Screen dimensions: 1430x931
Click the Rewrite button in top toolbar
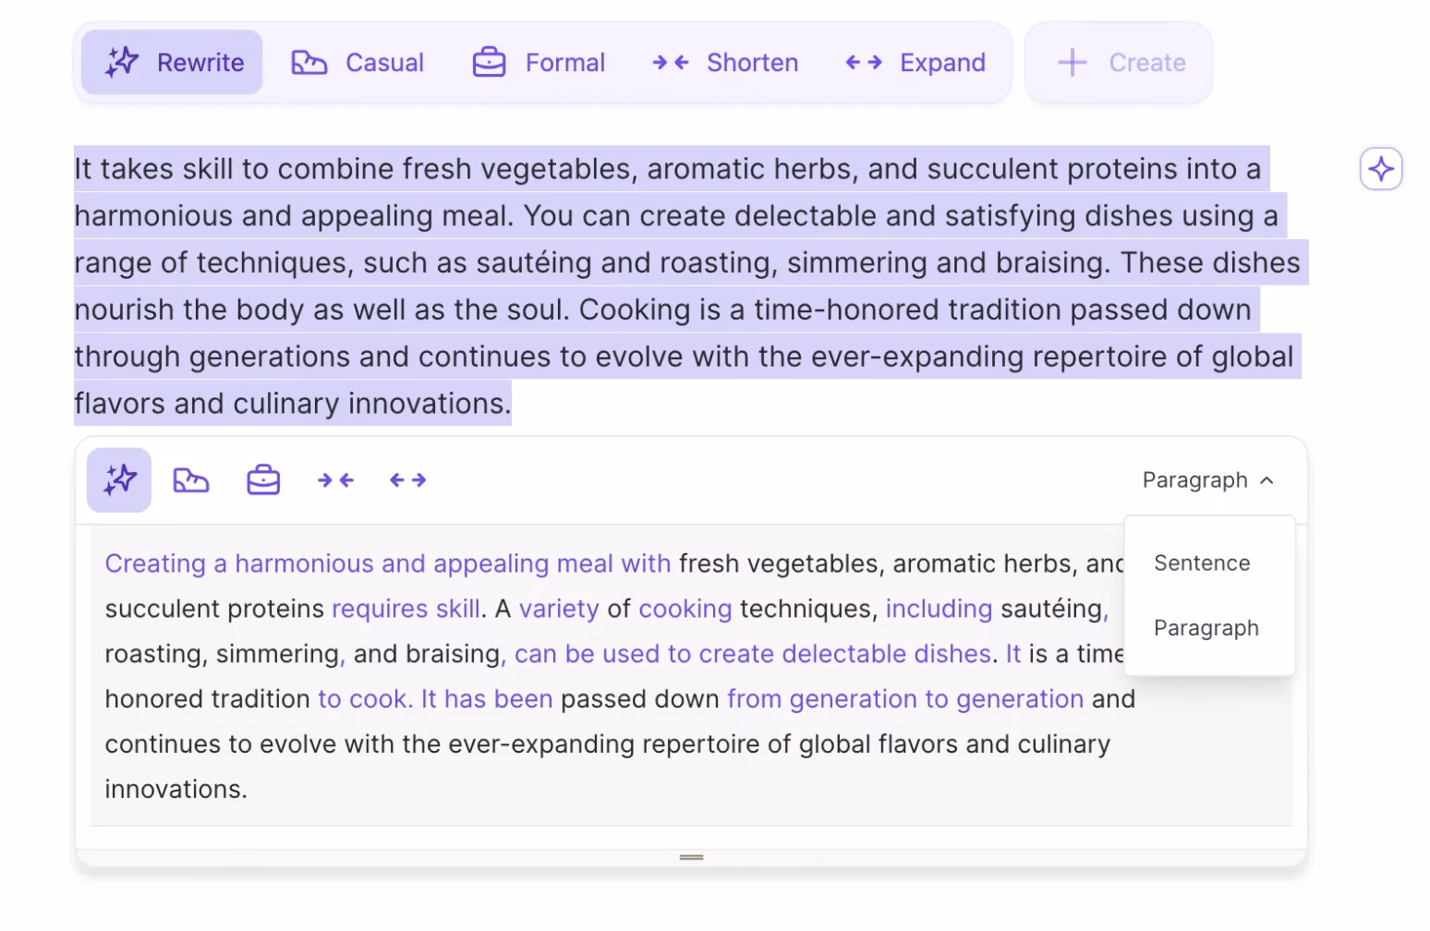[x=173, y=63]
